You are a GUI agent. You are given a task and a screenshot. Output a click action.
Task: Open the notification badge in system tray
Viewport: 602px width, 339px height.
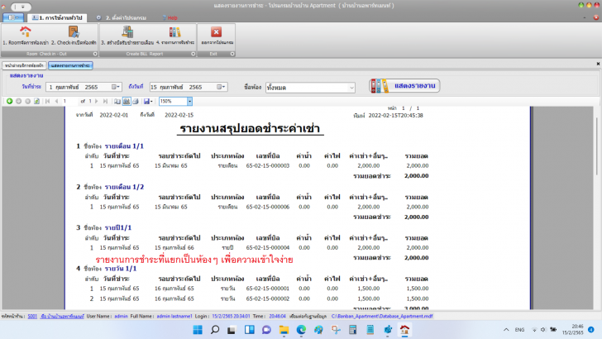(x=591, y=330)
